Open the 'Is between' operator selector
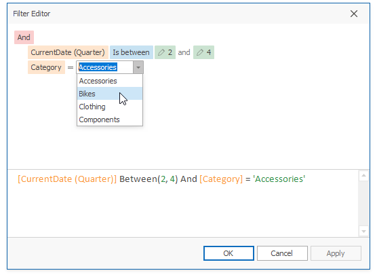This screenshot has height=275, width=377. pos(132,52)
